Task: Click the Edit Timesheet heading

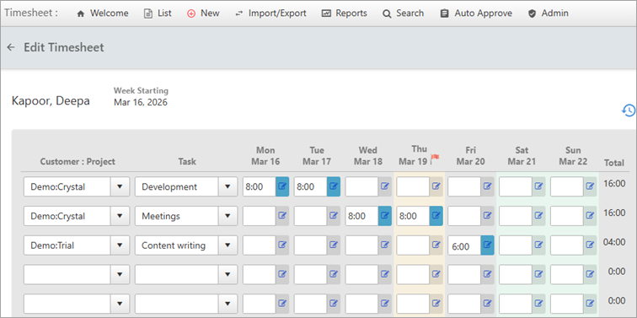Action: tap(64, 47)
